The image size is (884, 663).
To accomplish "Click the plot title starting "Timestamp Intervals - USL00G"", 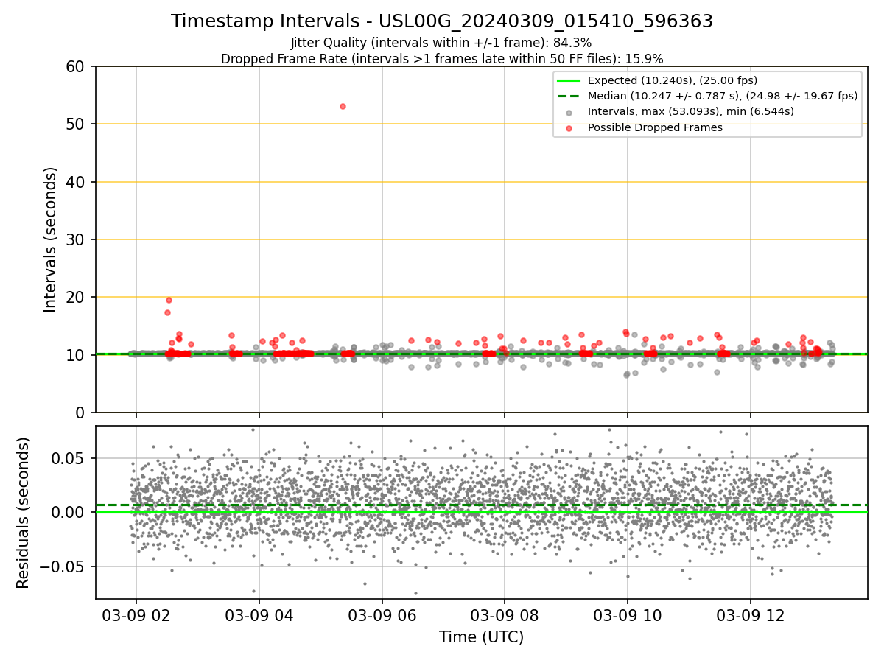I will tap(442, 21).
